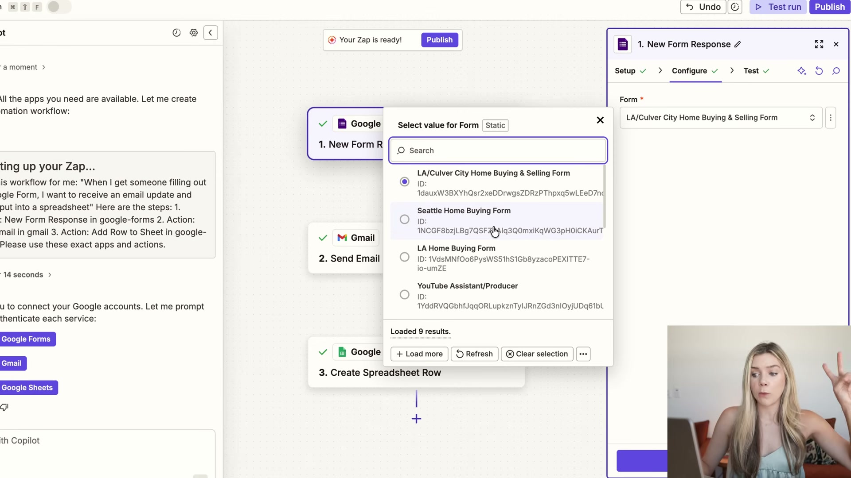
Task: Collapse the Copilot side panel arrow
Action: click(211, 33)
